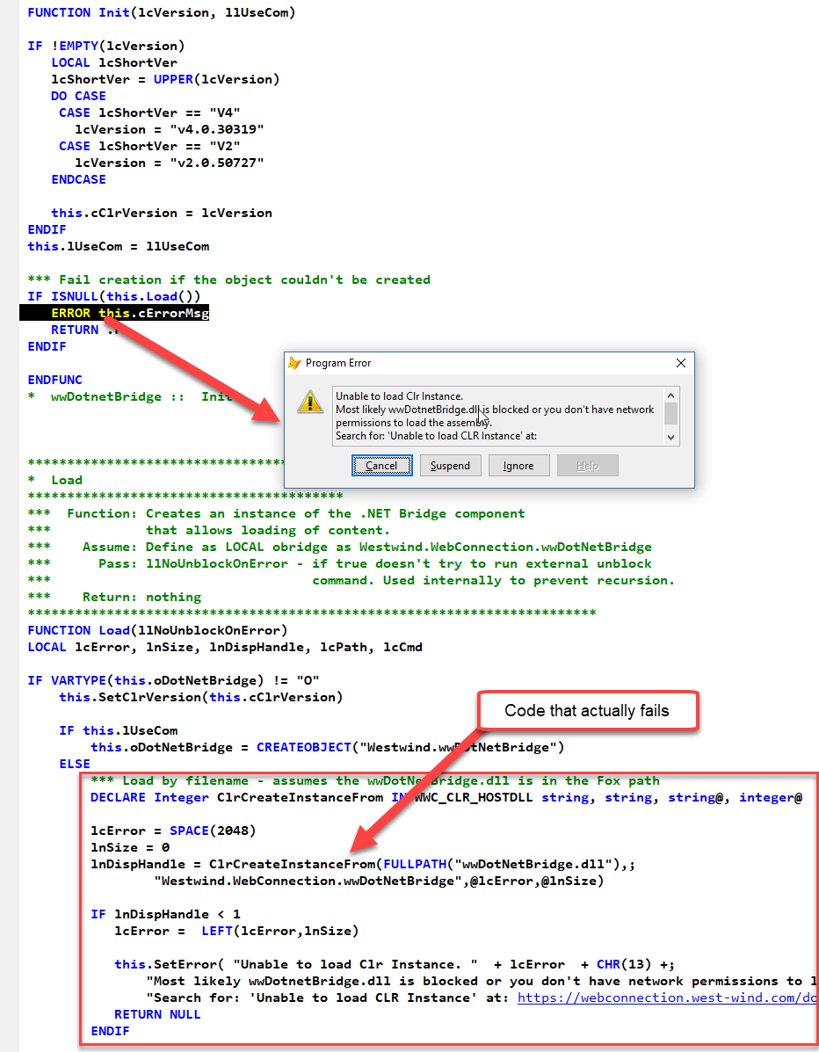Click the "v4.0.30319" version string

coord(217,129)
